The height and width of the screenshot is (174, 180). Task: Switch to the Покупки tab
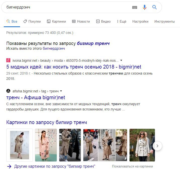pos(32,21)
